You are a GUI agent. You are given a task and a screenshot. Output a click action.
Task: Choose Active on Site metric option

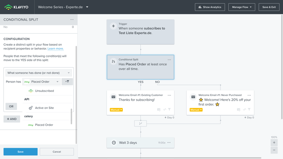[44, 108]
